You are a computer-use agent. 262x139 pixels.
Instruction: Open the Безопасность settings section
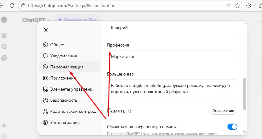click(70, 100)
